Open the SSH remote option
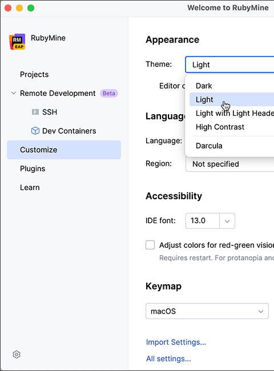Viewport: 274px width, 371px height. 50,112
